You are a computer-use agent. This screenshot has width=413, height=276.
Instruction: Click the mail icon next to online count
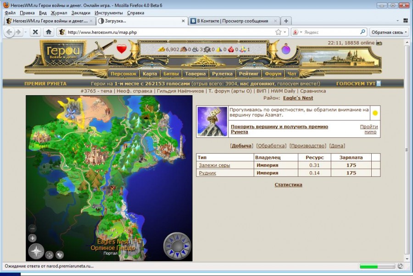(x=379, y=43)
